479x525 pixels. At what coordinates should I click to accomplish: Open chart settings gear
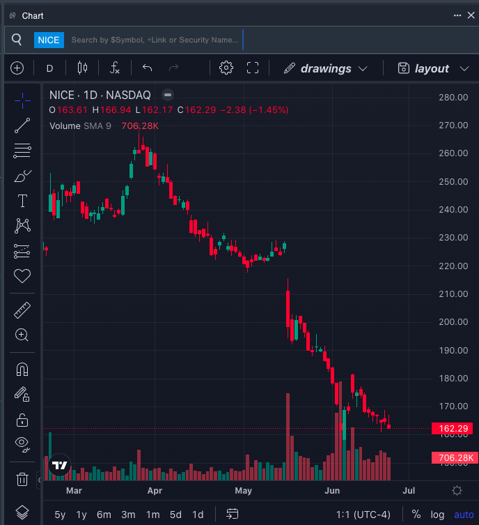226,68
